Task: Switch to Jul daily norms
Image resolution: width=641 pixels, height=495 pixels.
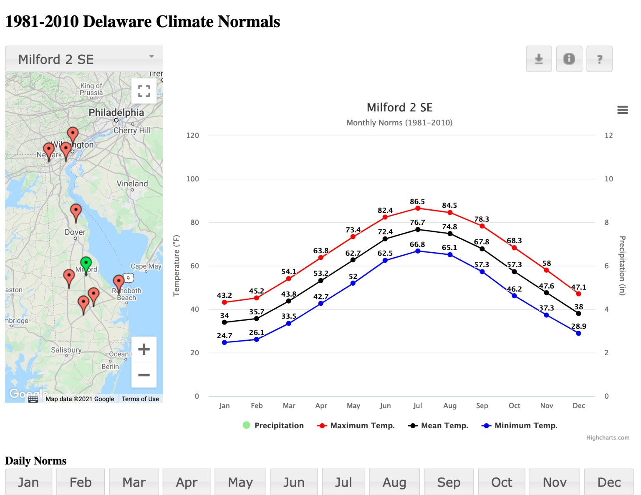Action: pyautogui.click(x=343, y=482)
